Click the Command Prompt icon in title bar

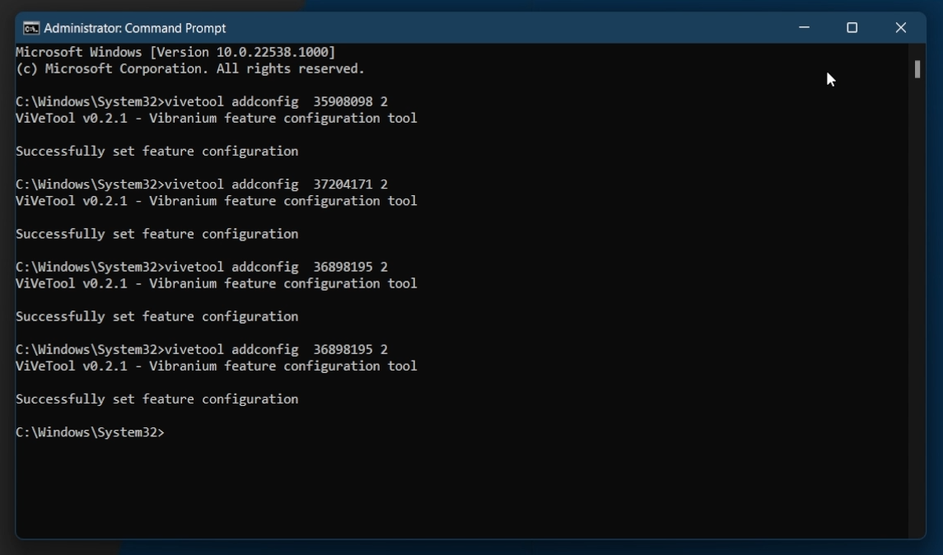click(31, 28)
